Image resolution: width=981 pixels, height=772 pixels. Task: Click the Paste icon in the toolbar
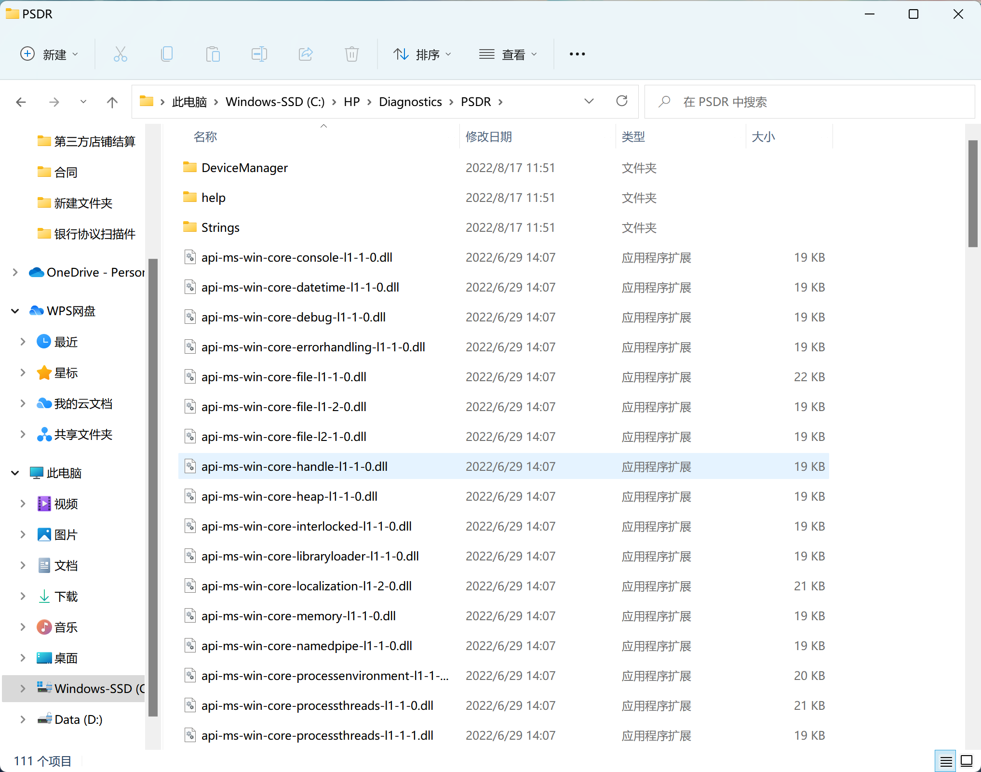pyautogui.click(x=213, y=54)
